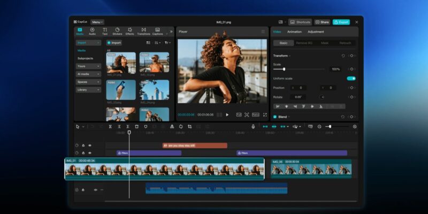Add keyframe for Scale
This screenshot has width=428, height=214.
[351, 69]
